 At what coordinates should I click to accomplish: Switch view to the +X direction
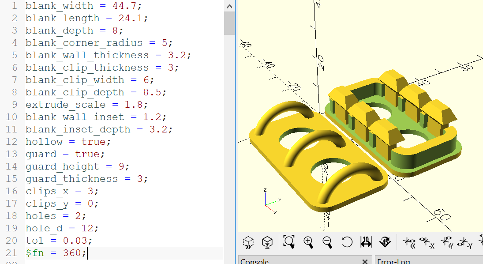(410, 242)
